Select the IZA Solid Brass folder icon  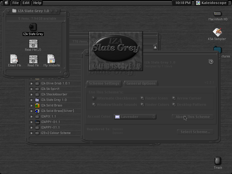(x=37, y=105)
